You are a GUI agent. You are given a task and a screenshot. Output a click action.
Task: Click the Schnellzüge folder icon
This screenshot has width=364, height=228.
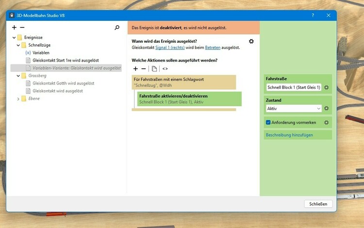24,45
